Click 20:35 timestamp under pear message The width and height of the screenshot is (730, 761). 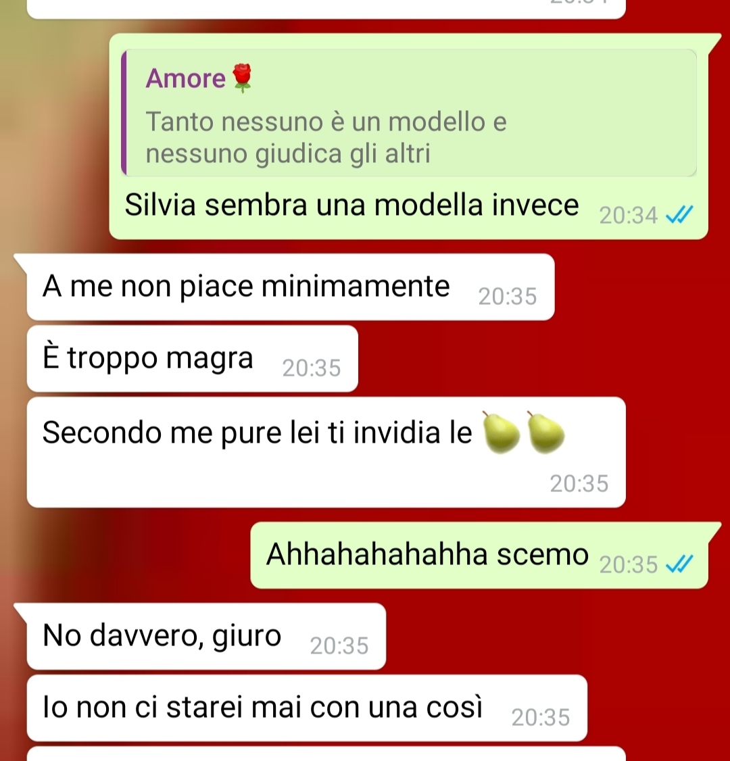[x=579, y=483]
